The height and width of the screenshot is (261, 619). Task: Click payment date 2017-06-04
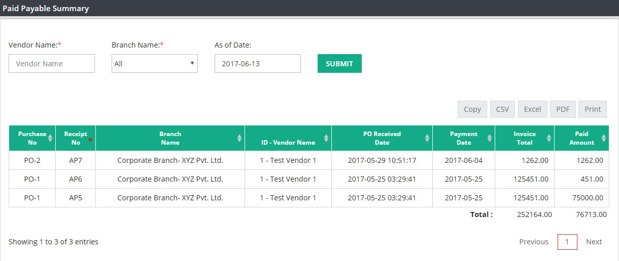464,160
